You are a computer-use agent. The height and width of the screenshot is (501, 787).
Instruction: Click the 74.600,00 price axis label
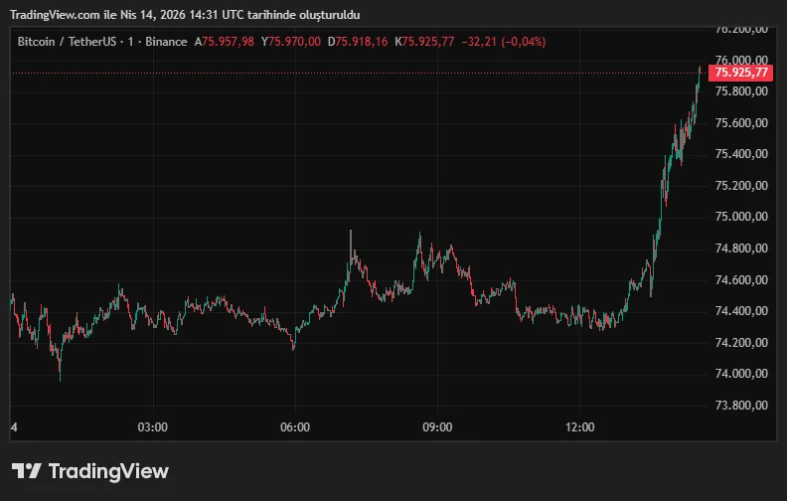[x=741, y=280]
